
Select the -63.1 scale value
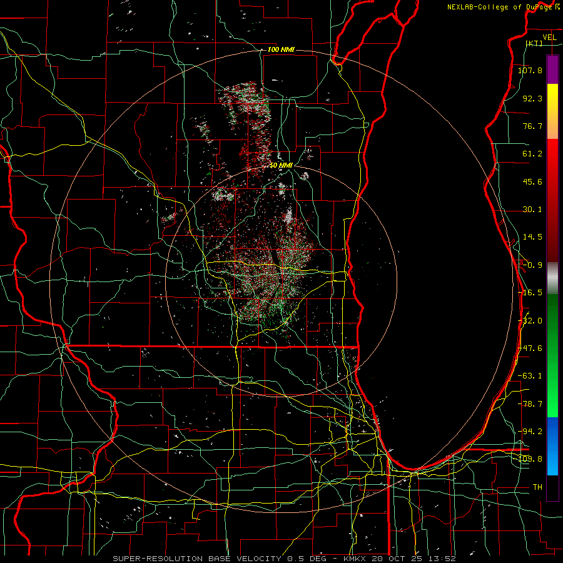coord(530,376)
